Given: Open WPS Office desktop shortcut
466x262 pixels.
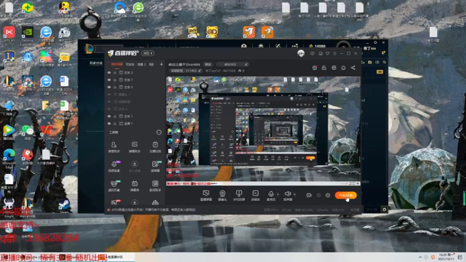Looking at the screenshot, I should (x=46, y=133).
